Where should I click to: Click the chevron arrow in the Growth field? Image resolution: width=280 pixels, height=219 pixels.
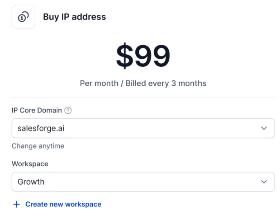264,182
